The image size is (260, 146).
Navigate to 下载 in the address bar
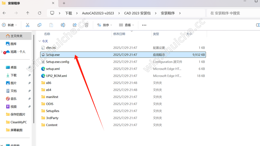pyautogui.click(x=68, y=13)
